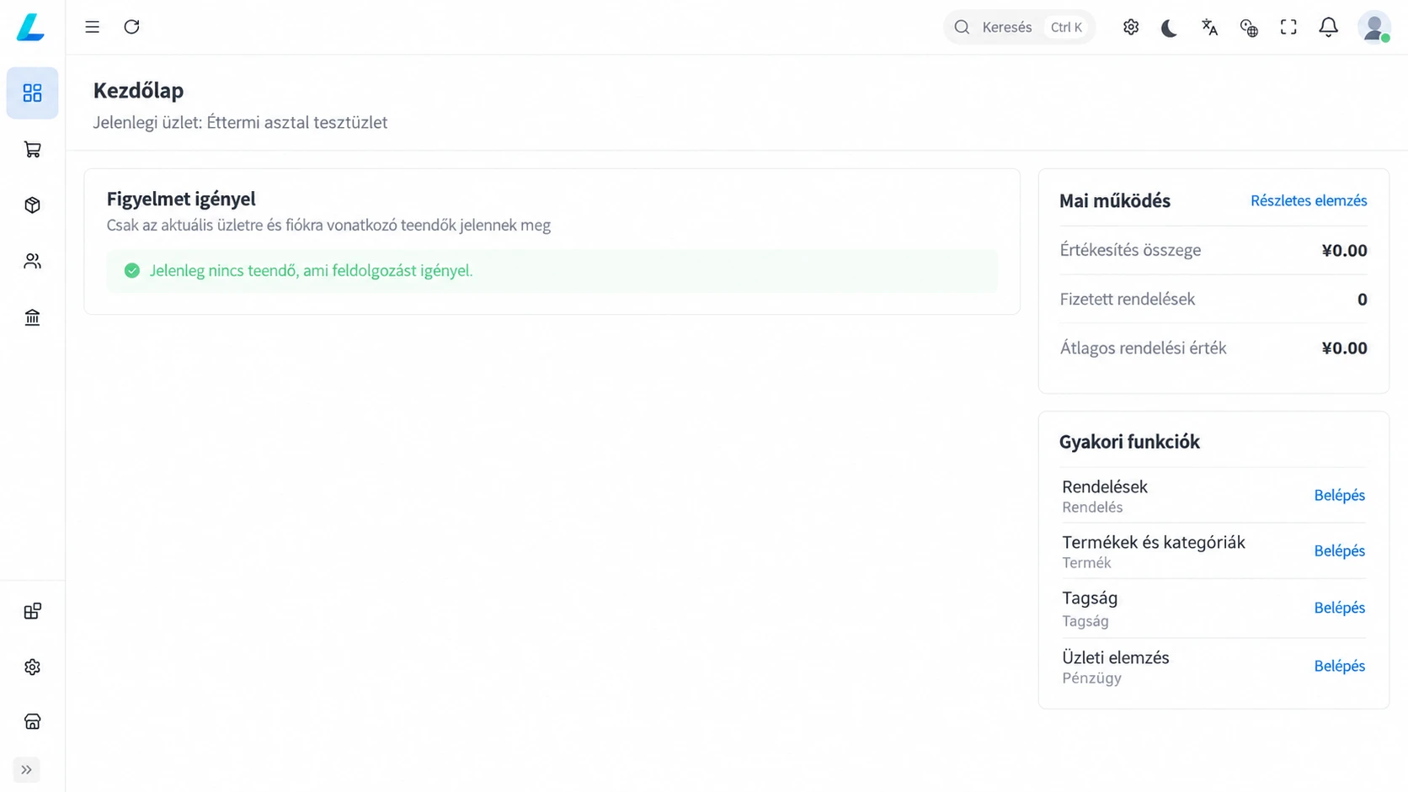
Task: Open the settings gear icon in lower sidebar
Action: [32, 667]
